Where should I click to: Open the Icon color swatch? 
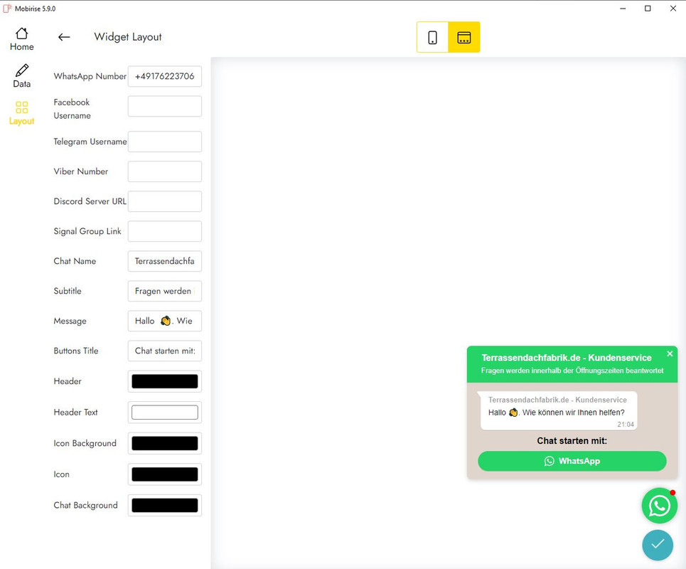tap(164, 474)
